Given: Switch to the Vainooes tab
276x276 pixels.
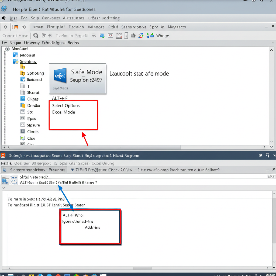Looking at the screenshot, I should click(x=96, y=27).
